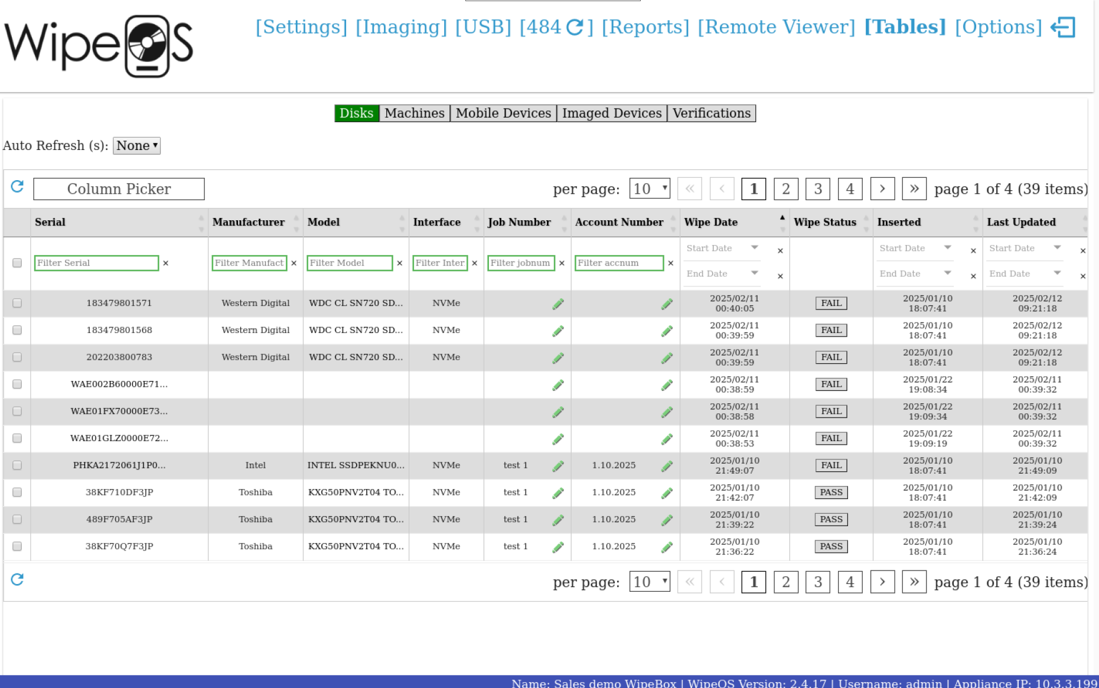Edit job number for serial WAE01GLZ0000E72...
The height and width of the screenshot is (688, 1099).
[558, 439]
